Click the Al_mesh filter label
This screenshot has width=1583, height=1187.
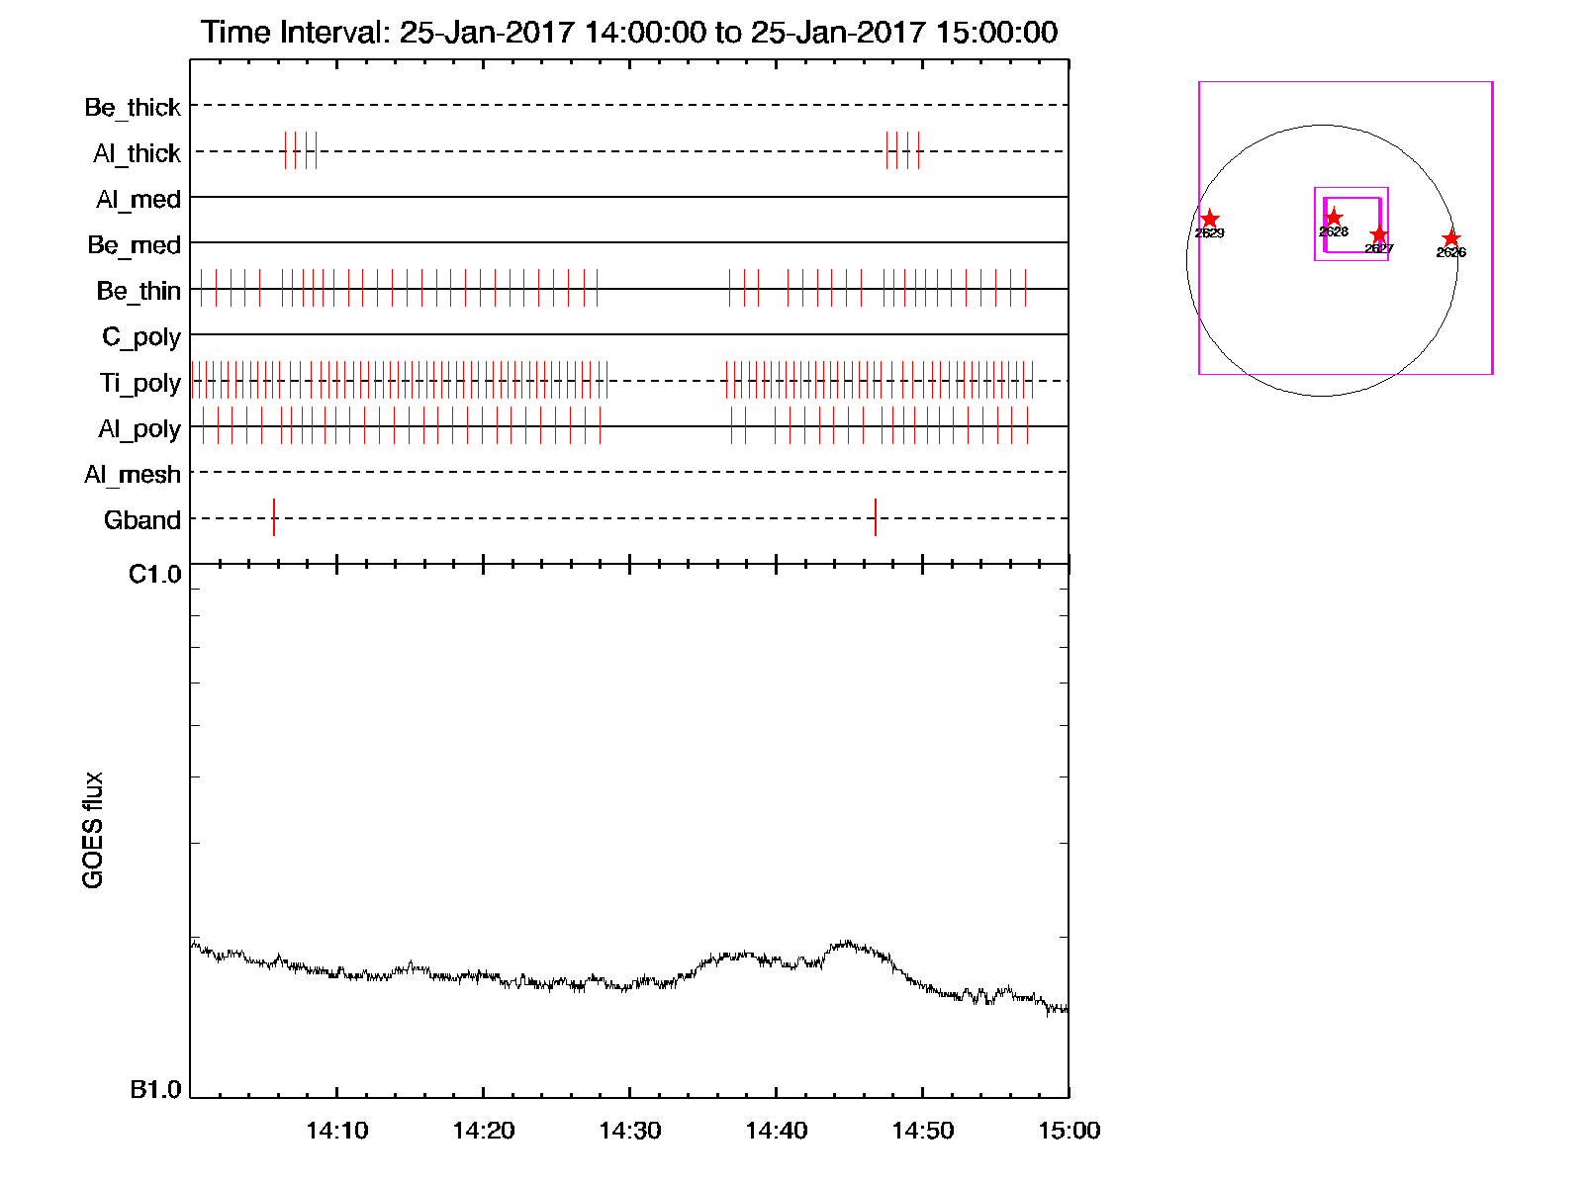tap(133, 475)
